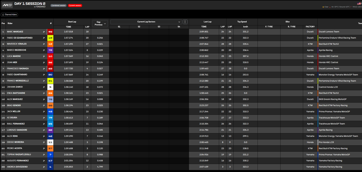362x172 pixels.
Task: Expand the Current Lap Sectors dropdown
Action: point(146,22)
